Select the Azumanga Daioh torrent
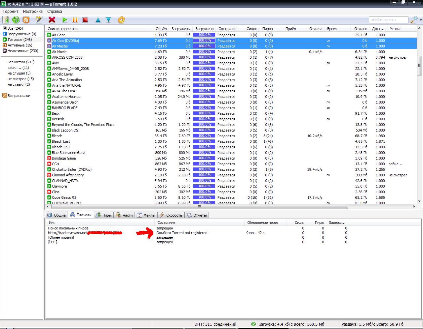423x329 pixels. pos(231,102)
